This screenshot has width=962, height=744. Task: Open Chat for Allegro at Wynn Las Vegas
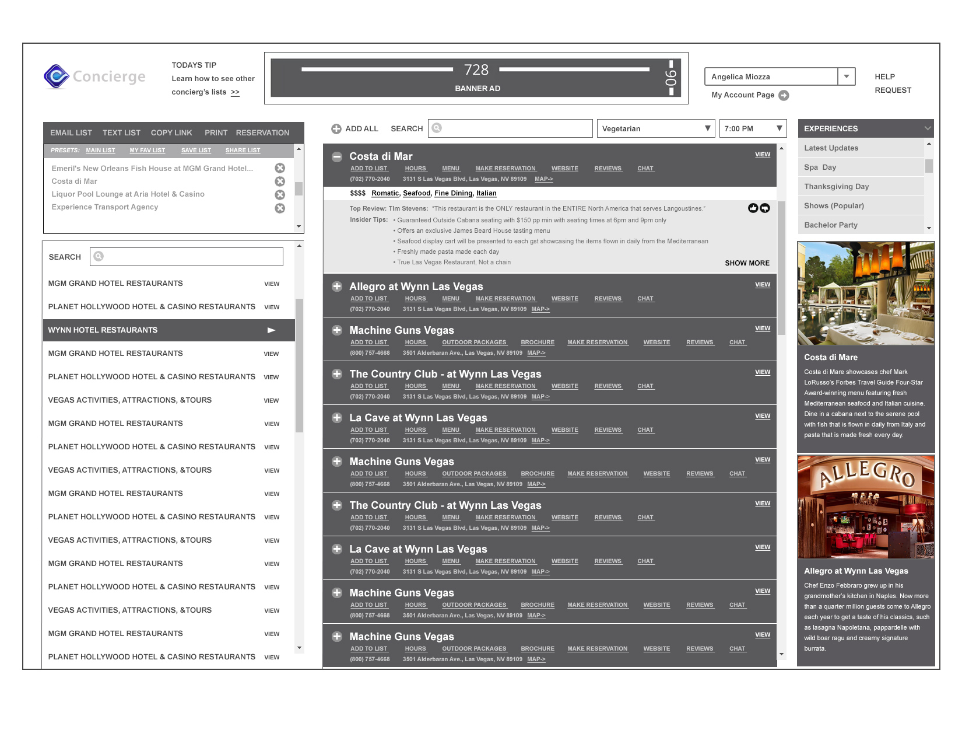(x=645, y=299)
